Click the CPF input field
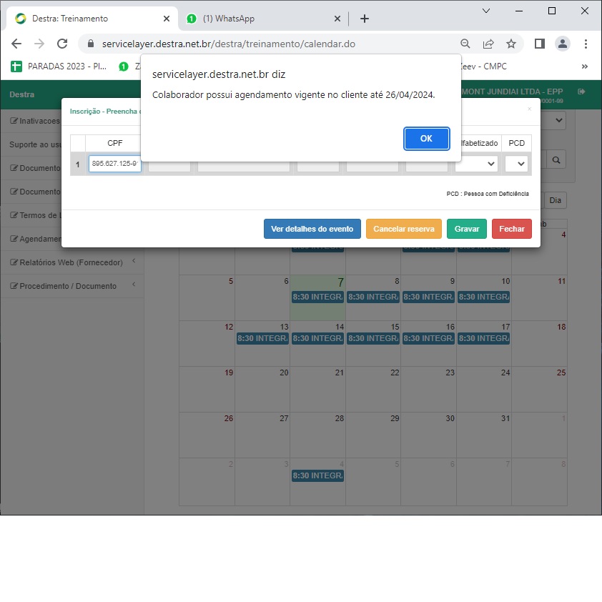Image resolution: width=602 pixels, height=602 pixels. (x=115, y=164)
